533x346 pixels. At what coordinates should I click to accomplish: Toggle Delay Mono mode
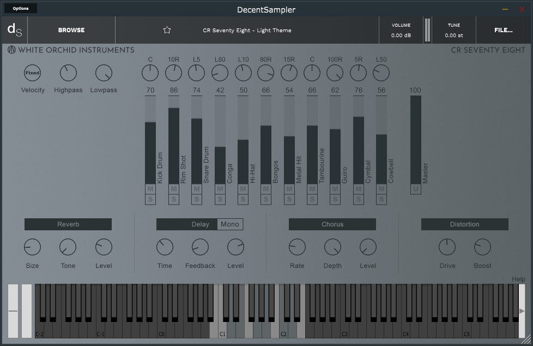click(230, 224)
